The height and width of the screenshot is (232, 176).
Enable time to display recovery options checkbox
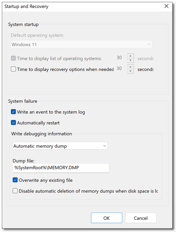click(x=13, y=69)
